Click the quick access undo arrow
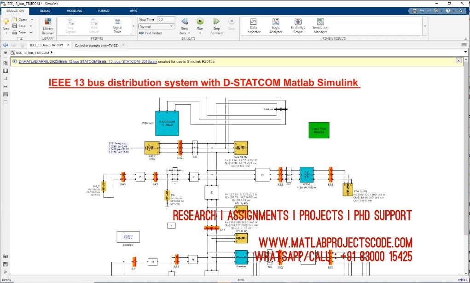 422,11
